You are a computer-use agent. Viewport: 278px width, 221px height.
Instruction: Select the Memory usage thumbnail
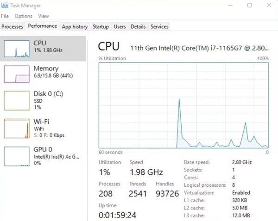coord(17,74)
